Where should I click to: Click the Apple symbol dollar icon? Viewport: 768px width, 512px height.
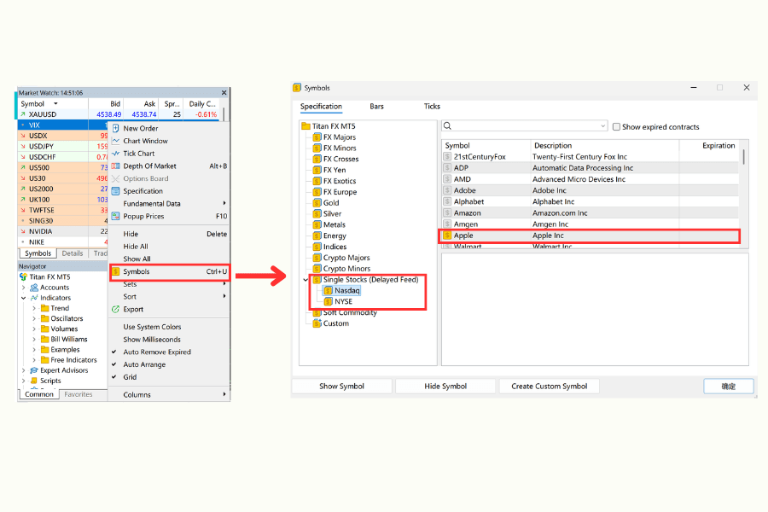447,236
